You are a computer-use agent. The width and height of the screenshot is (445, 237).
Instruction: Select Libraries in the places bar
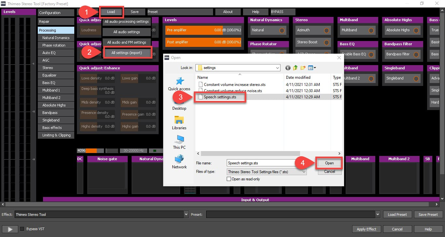(179, 123)
